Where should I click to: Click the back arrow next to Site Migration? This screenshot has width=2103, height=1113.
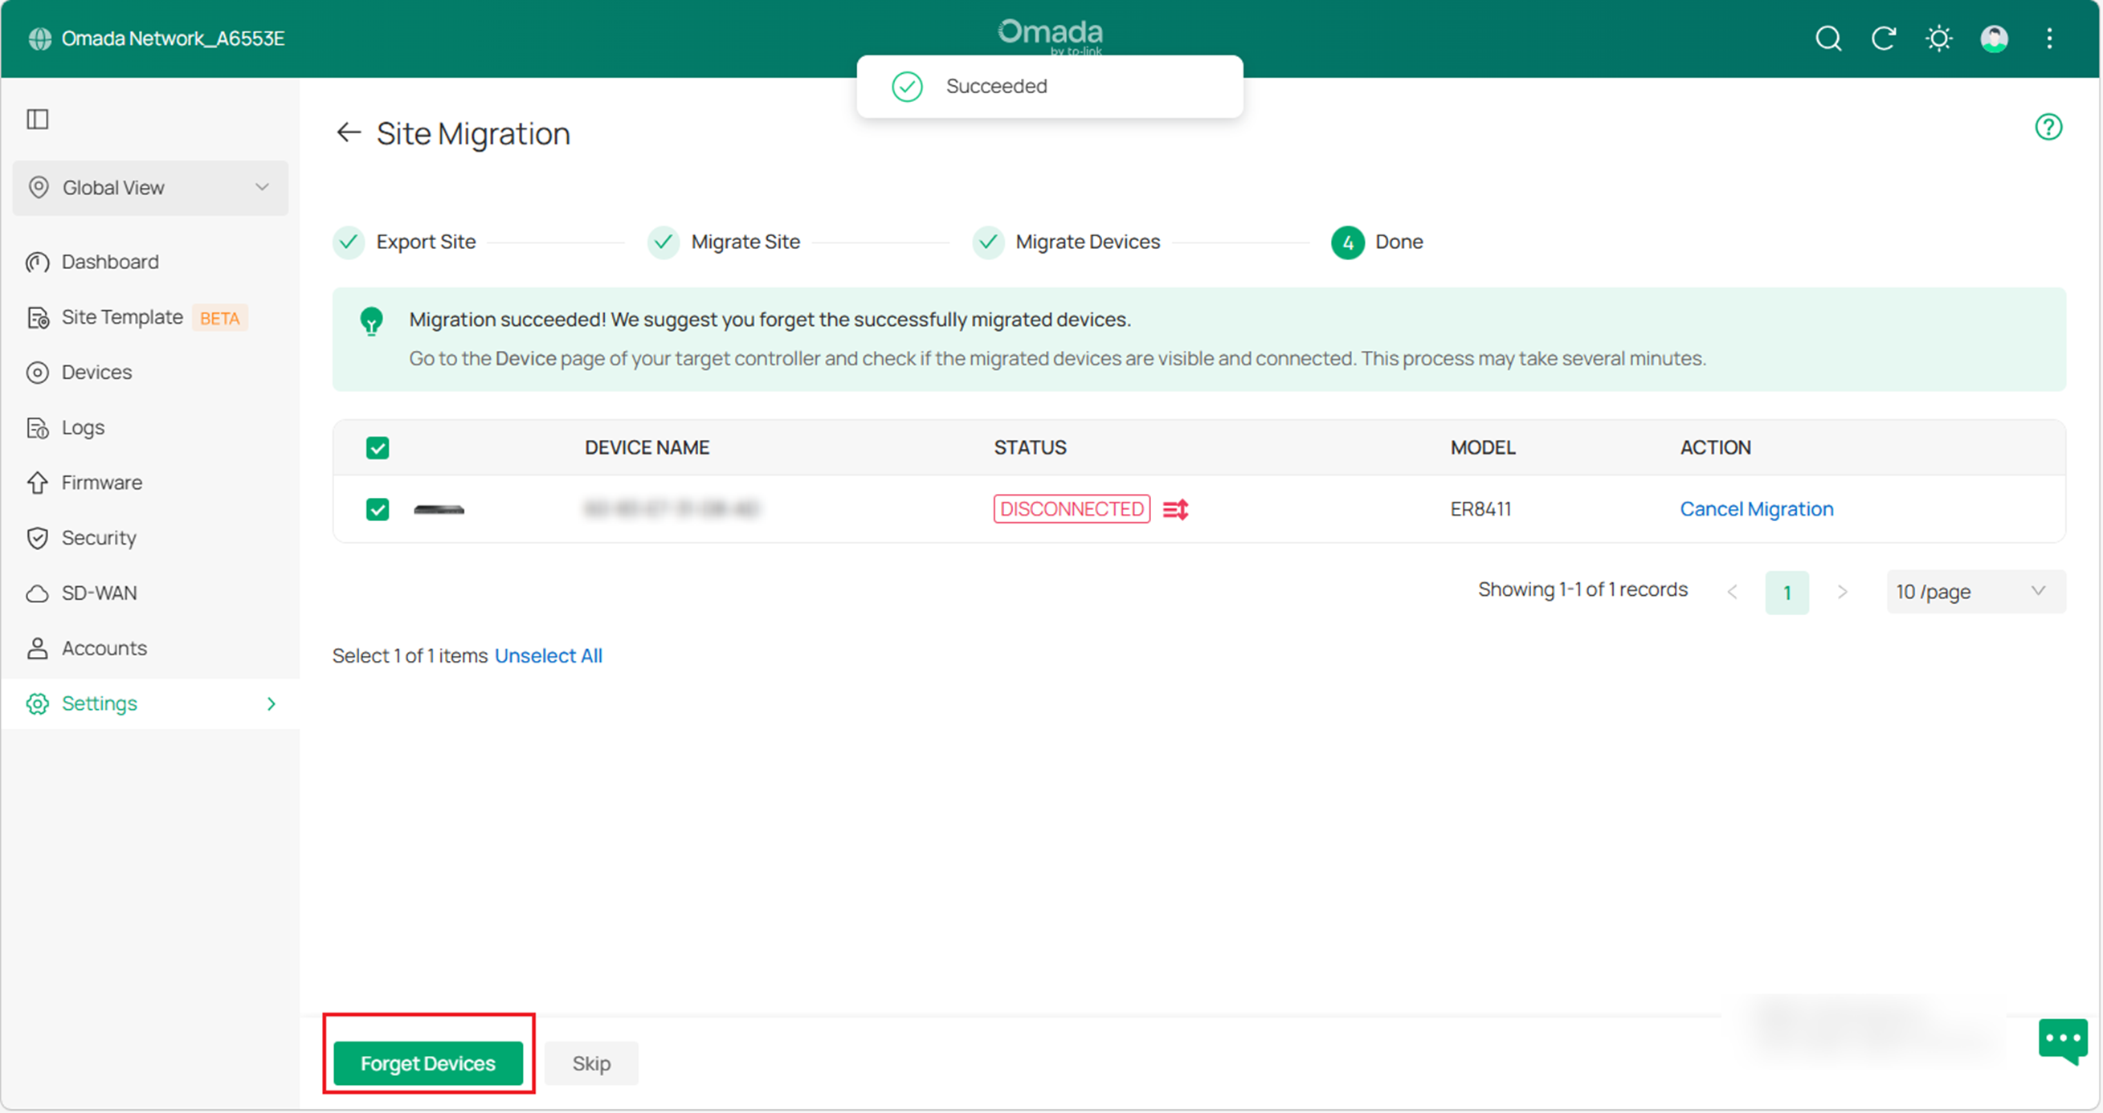tap(349, 133)
